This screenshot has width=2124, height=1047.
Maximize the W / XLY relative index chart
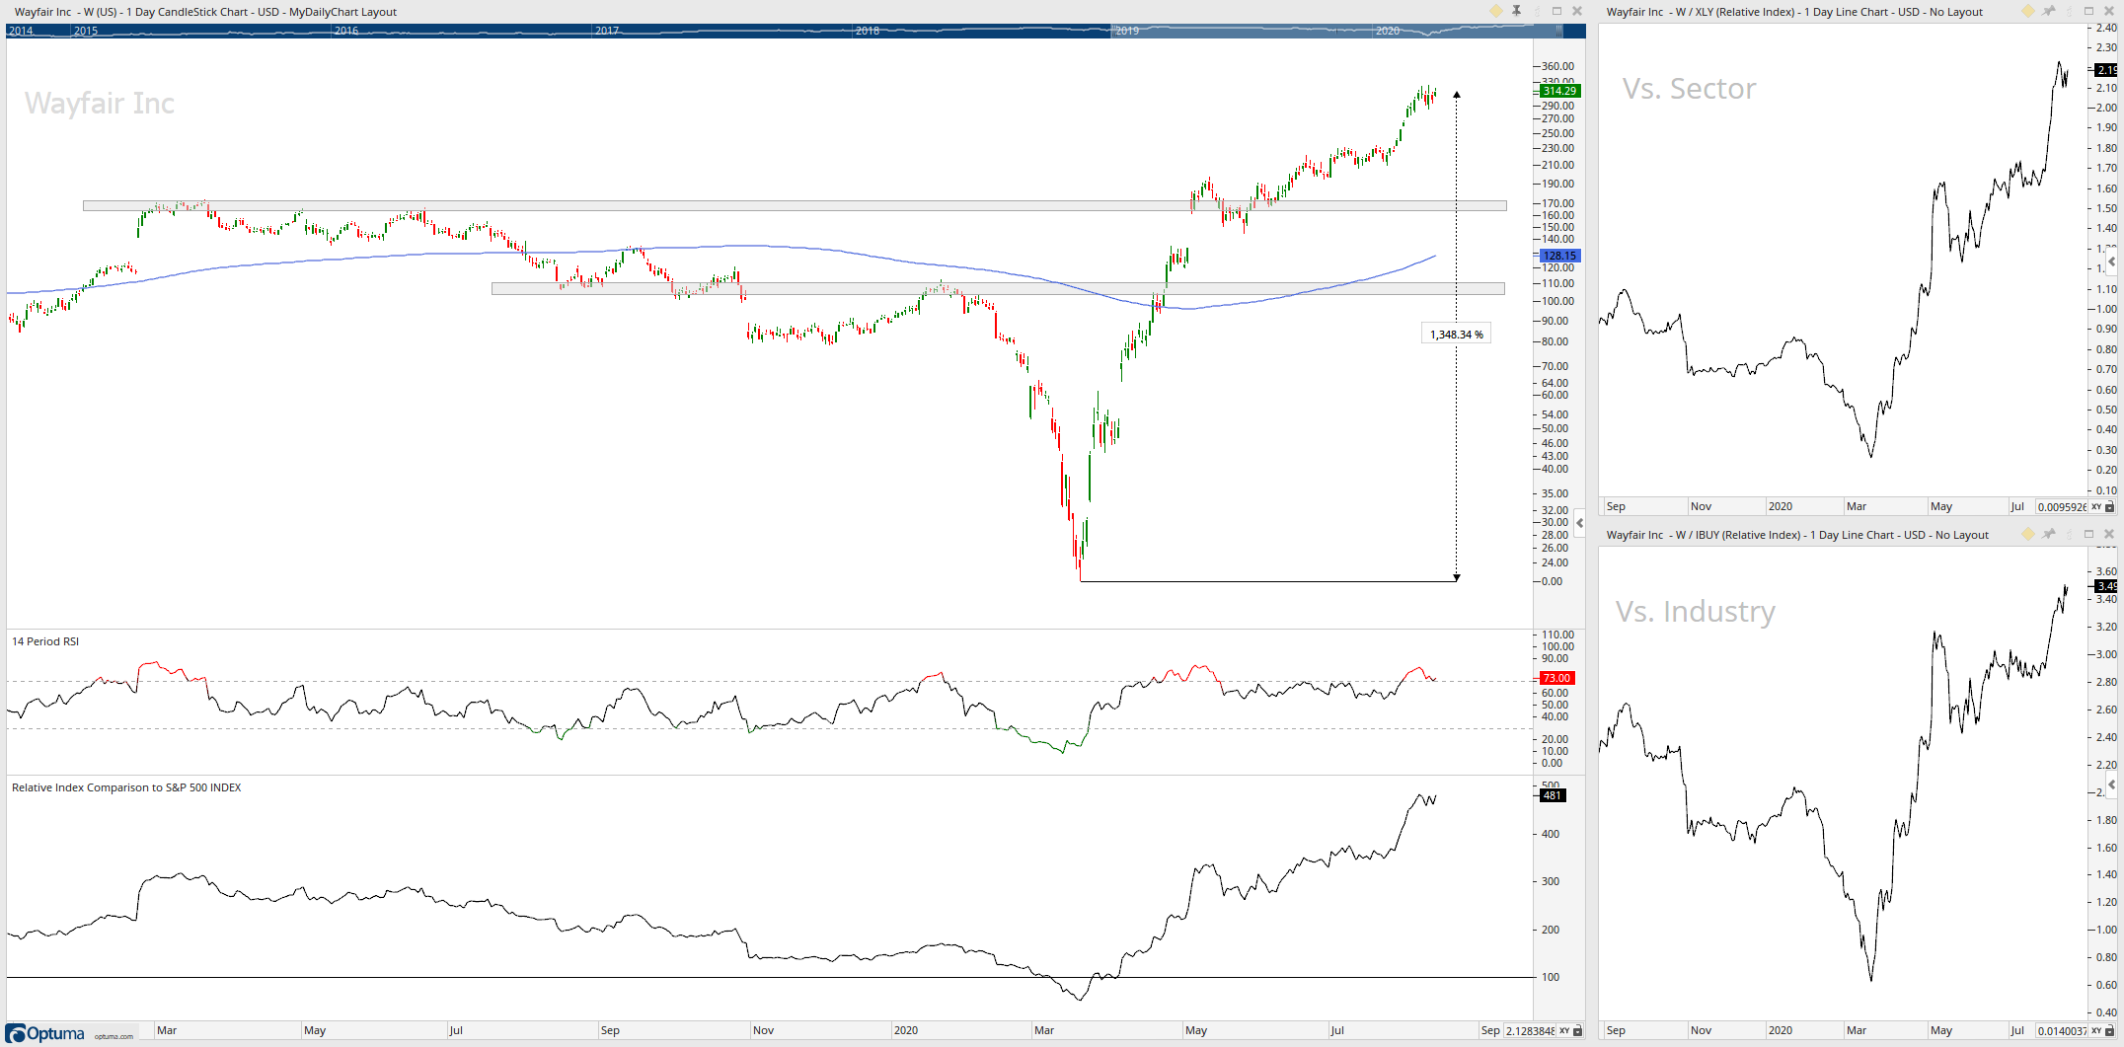click(2088, 11)
